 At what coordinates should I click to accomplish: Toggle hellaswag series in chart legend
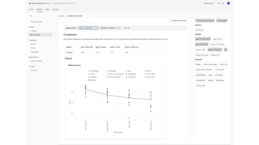pos(112,71)
